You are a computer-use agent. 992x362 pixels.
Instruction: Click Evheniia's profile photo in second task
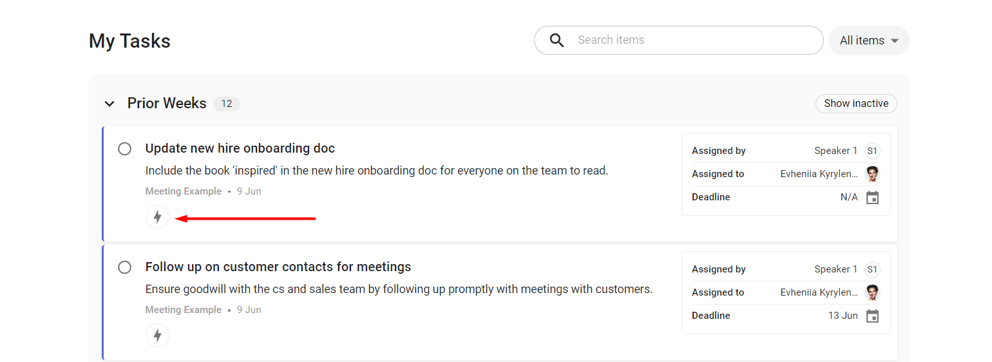(872, 292)
